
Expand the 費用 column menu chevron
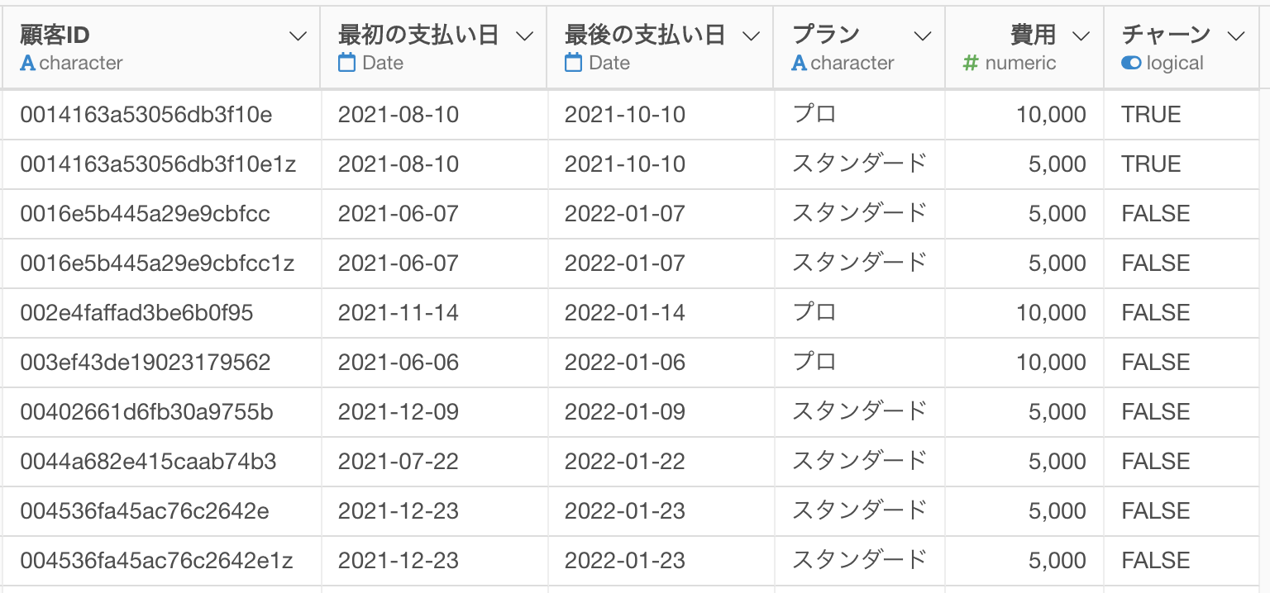pos(1081,36)
